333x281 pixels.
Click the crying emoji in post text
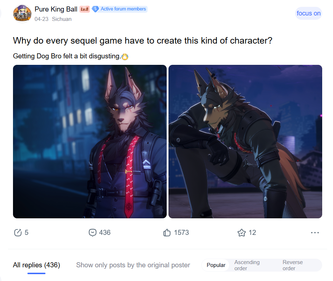point(125,57)
